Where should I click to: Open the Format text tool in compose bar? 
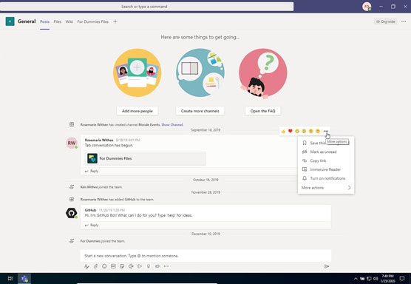pyautogui.click(x=86, y=266)
